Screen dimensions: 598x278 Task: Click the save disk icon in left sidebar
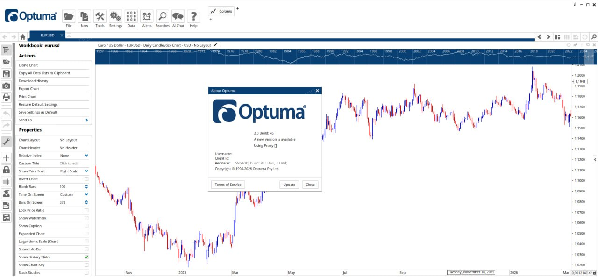pos(6,74)
